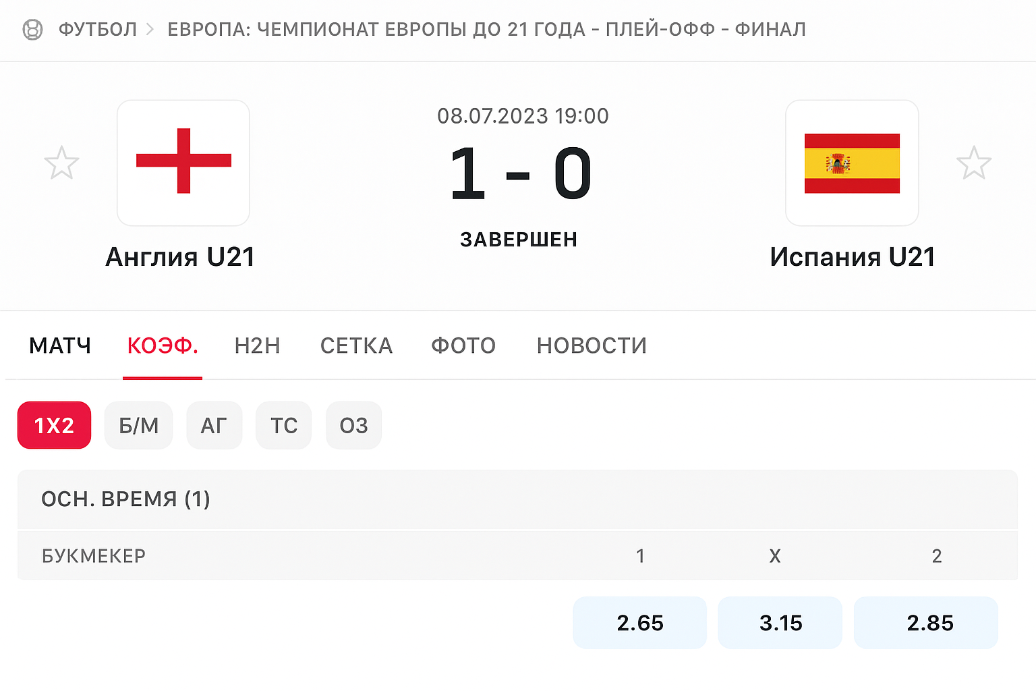Open the ФУТБОЛ breadcrumb link
This screenshot has height=691, width=1036.
(98, 30)
